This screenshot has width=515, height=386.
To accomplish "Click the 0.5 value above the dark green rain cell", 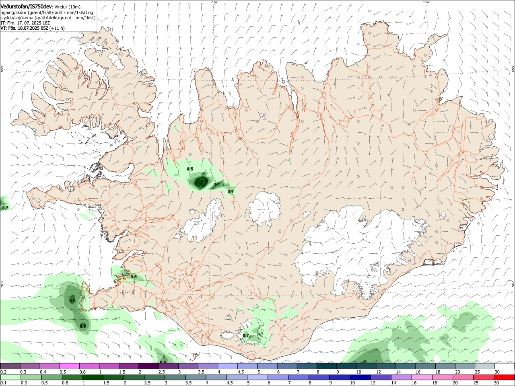I will pyautogui.click(x=190, y=169).
